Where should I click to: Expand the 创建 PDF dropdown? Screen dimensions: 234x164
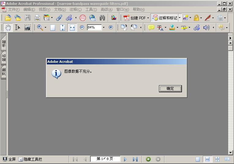tap(148, 18)
